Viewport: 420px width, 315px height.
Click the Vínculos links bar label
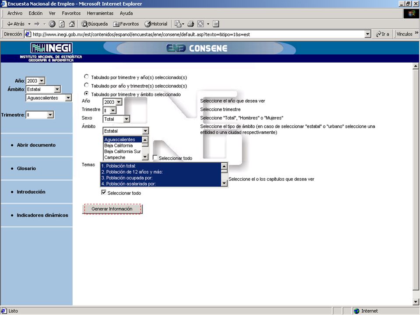pos(404,34)
